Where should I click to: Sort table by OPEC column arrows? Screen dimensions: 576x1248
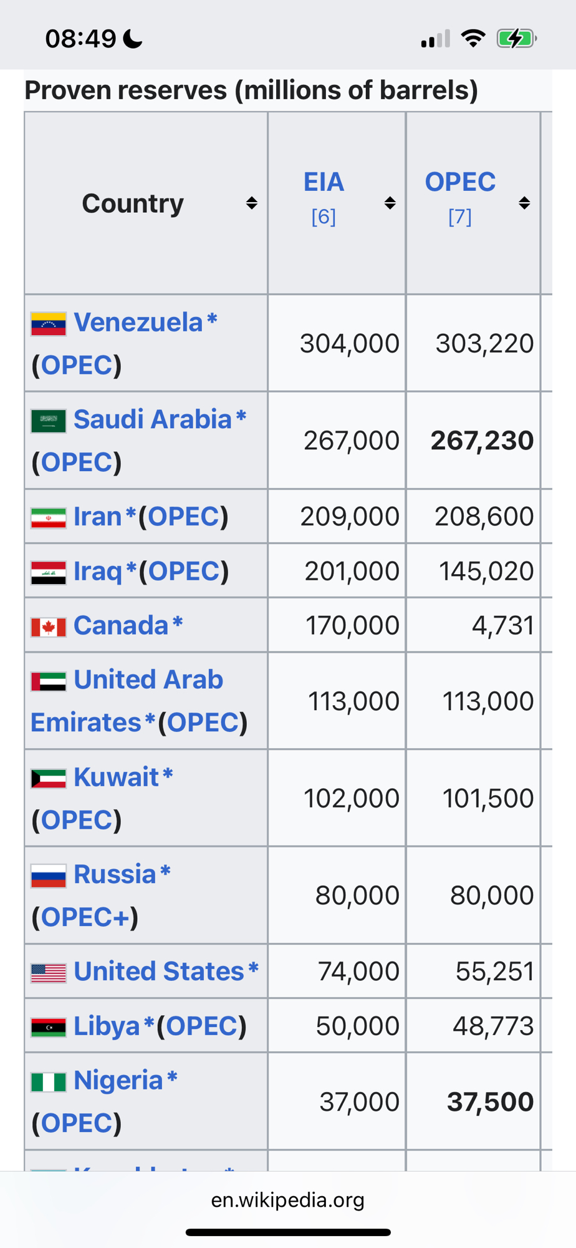524,203
